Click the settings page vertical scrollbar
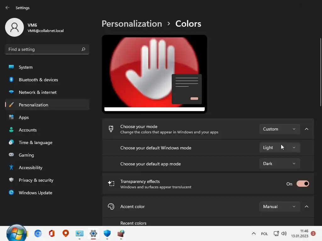This screenshot has width=322, height=241. 320,72
